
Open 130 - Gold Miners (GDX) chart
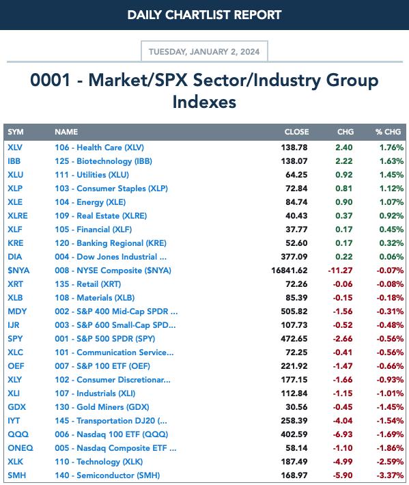[x=102, y=407]
